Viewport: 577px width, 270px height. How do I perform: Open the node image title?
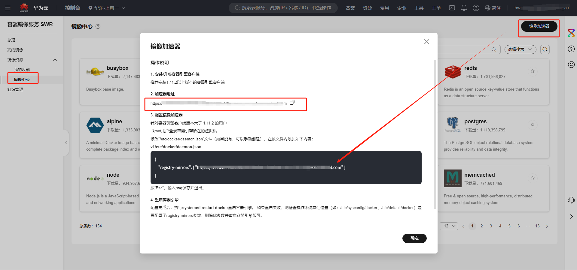point(113,175)
